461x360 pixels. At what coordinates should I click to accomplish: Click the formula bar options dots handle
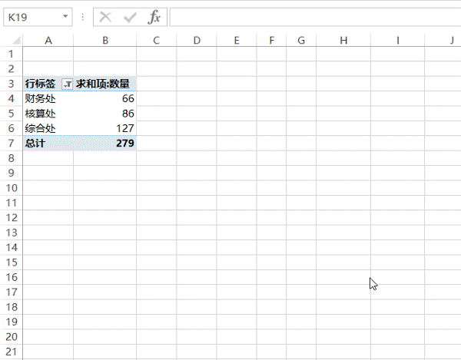[83, 17]
